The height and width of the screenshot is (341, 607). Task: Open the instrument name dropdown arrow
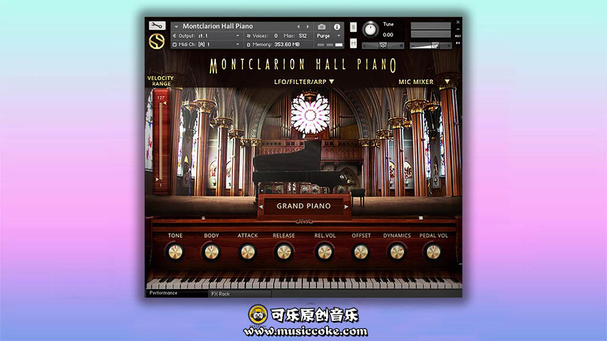pyautogui.click(x=176, y=26)
